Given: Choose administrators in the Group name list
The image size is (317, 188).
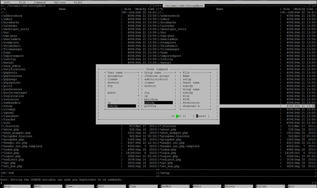Looking at the screenshot, I should click(x=156, y=79).
